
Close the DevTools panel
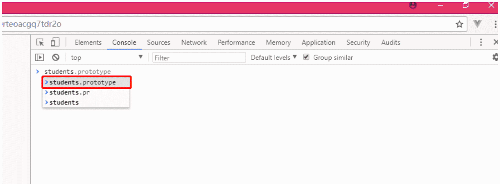(496, 42)
